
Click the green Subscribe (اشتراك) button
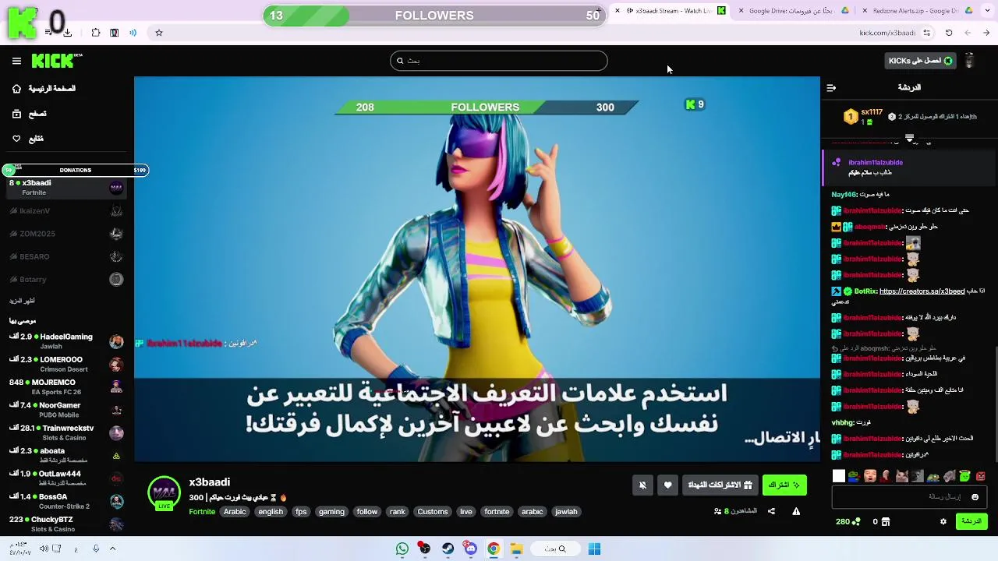pyautogui.click(x=784, y=485)
